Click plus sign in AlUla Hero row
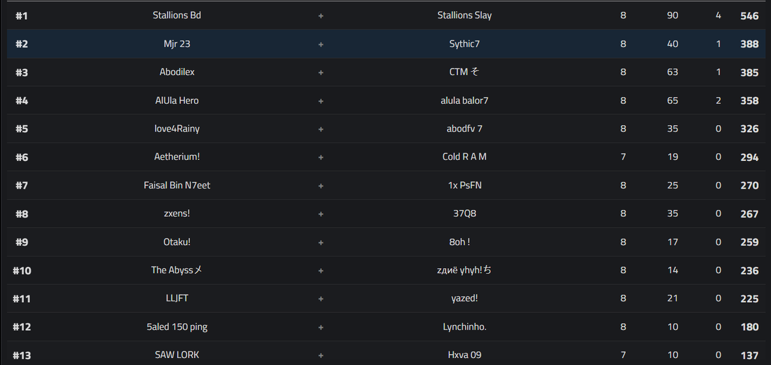The height and width of the screenshot is (365, 771). pyautogui.click(x=321, y=101)
